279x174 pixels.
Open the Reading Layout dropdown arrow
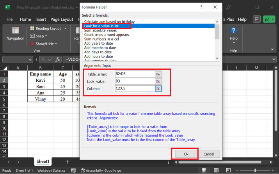[x=65, y=28]
